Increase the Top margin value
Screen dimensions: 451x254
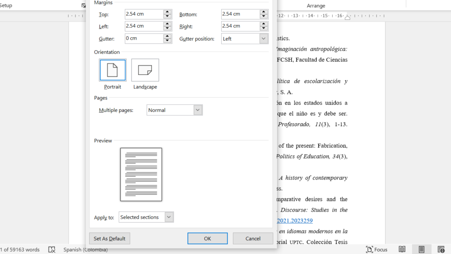coord(168,12)
